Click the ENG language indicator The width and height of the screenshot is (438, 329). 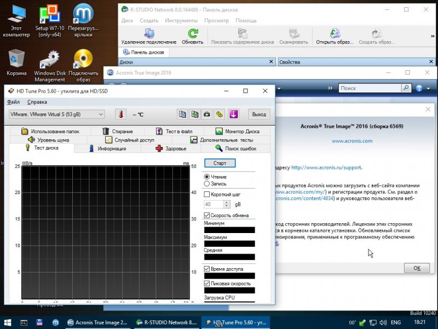tap(395, 322)
